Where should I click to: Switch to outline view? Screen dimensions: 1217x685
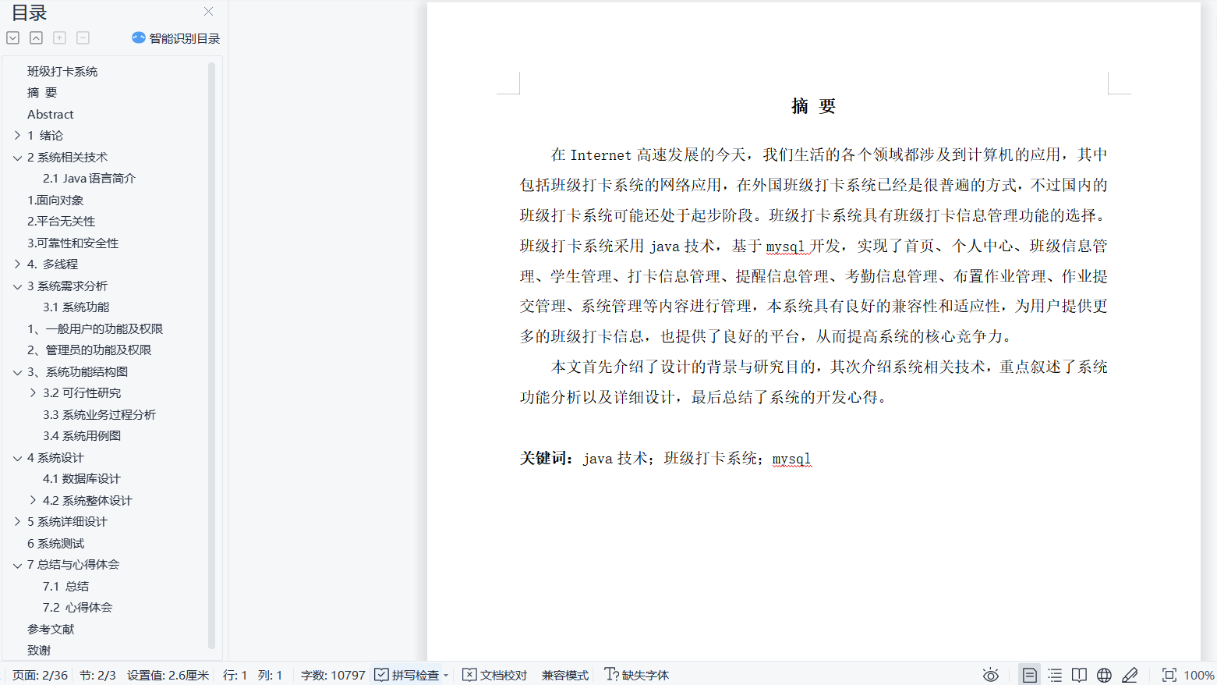pos(1055,675)
